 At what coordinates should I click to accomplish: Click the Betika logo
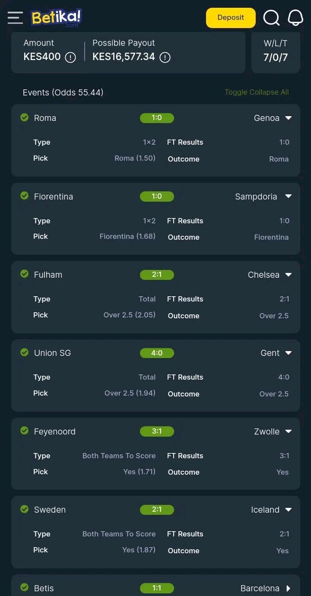tap(56, 18)
